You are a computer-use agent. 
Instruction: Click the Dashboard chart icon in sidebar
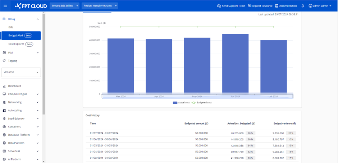[x=4, y=86]
